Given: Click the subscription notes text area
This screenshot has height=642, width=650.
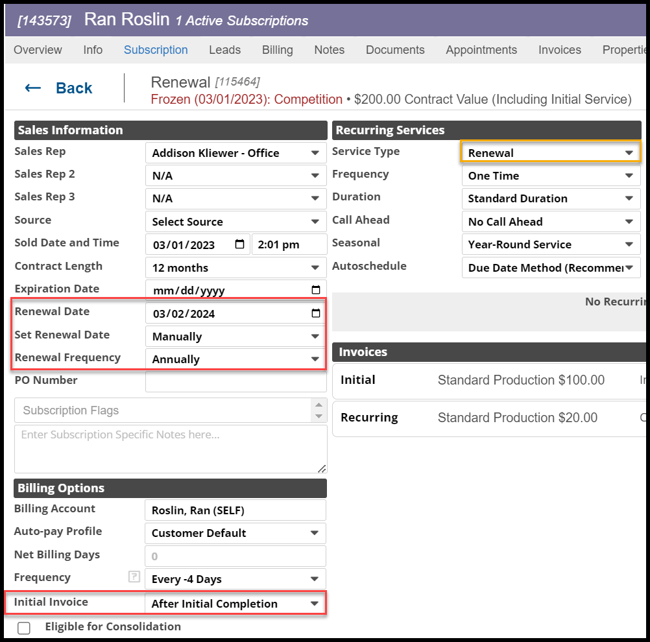Looking at the screenshot, I should tap(171, 449).
